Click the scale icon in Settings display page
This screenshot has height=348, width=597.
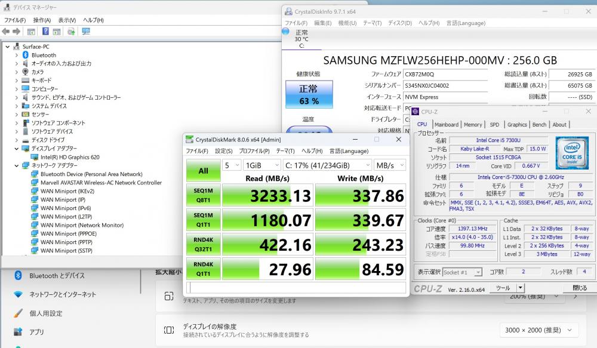pyautogui.click(x=169, y=296)
